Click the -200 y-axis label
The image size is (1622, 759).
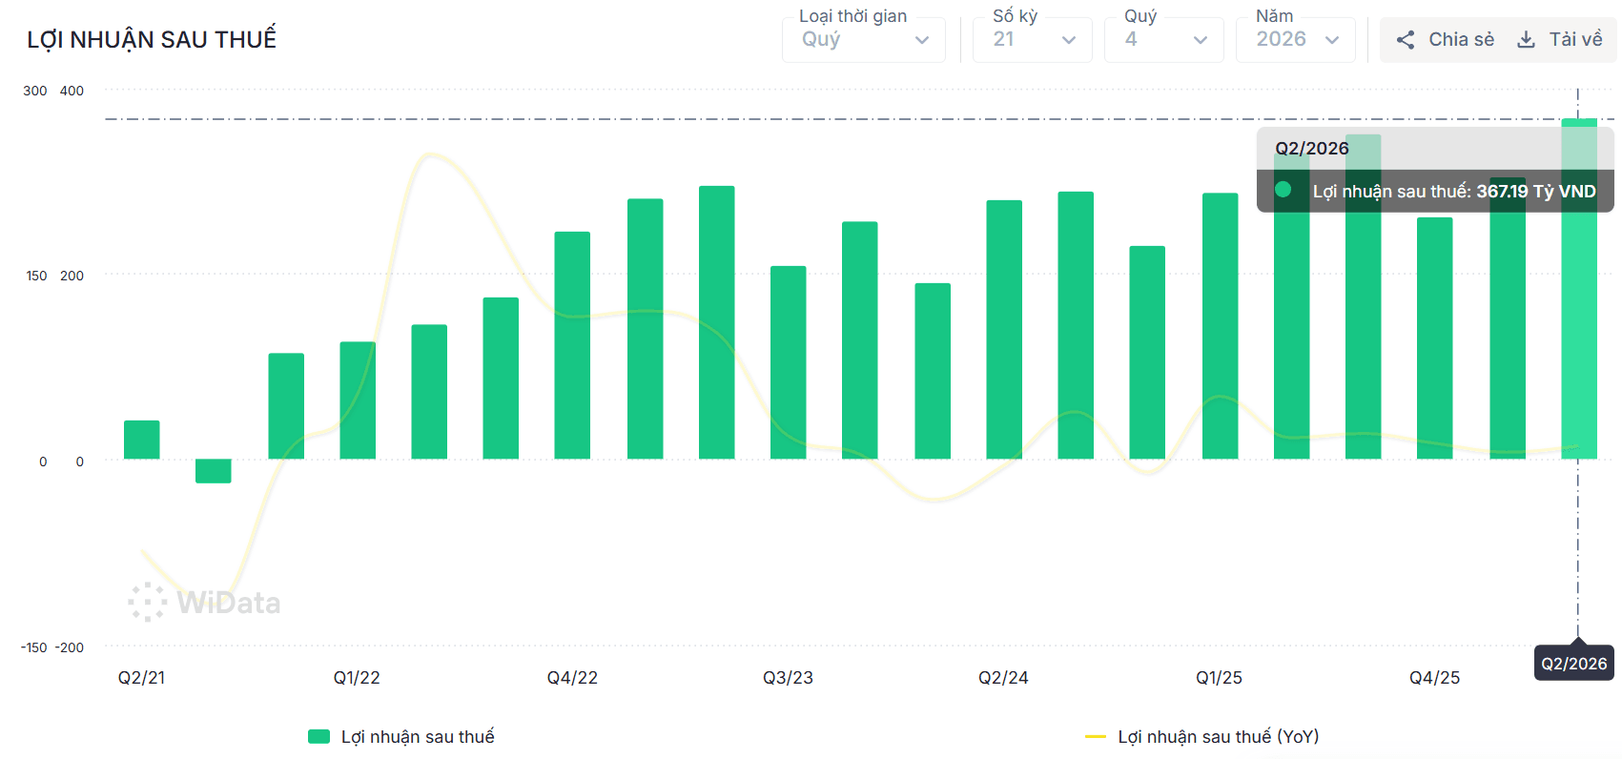[x=70, y=647]
